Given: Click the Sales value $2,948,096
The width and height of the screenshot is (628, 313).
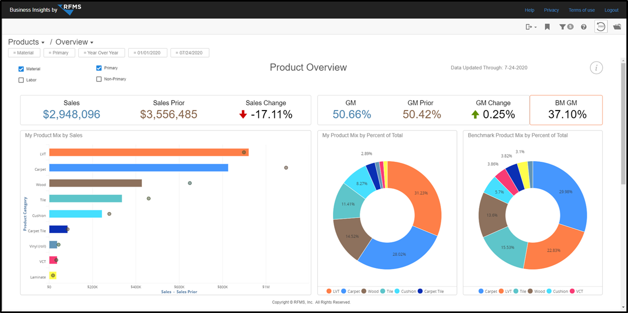Looking at the screenshot, I should click(x=71, y=114).
